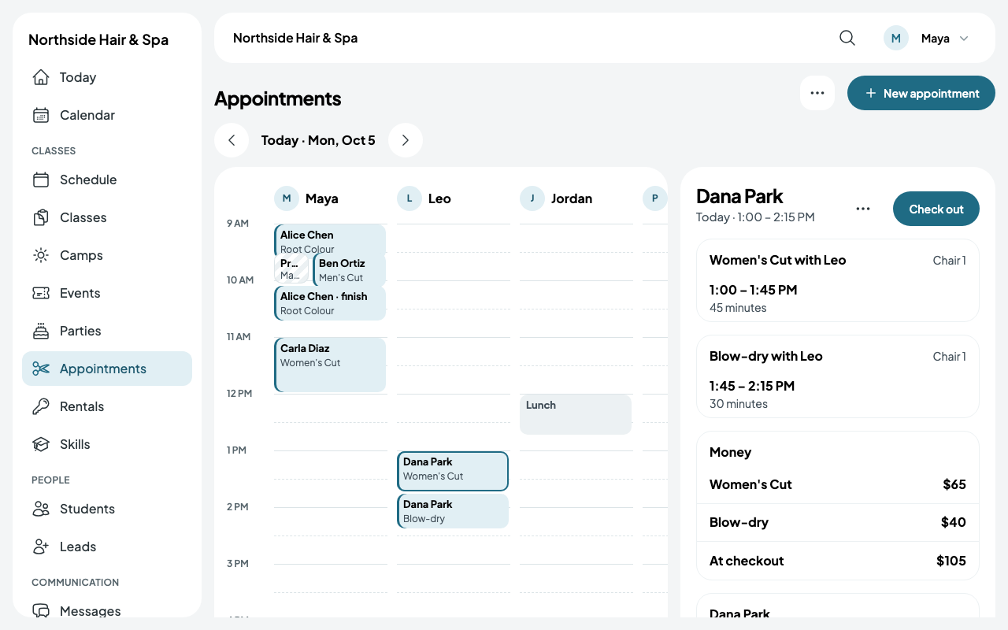The height and width of the screenshot is (630, 1008).
Task: Click the 'Today · 1:00 – 2:15 PM' subtitle
Action: tap(755, 217)
